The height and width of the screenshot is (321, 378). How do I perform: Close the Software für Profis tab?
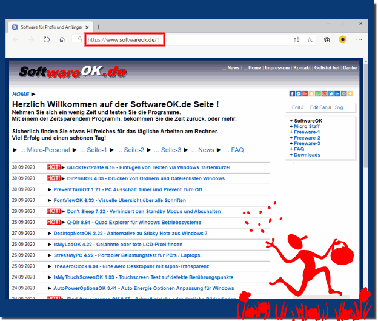pos(87,27)
